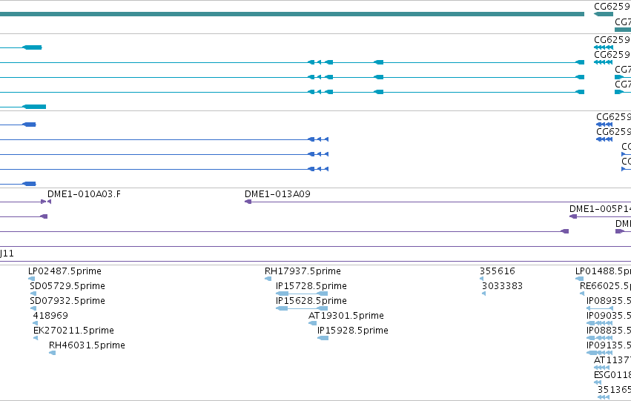
Task: Click the arrow glyph beside DME1-010A03.F
Action: click(x=49, y=202)
